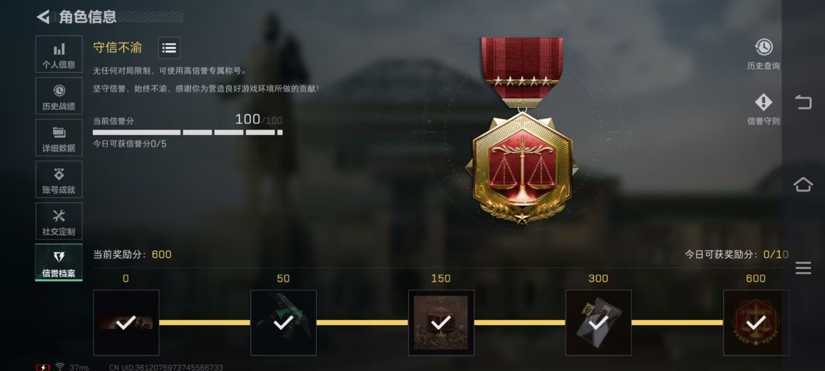Expand the credit level list beside 守信不渝
Screen dimensions: 825x371
coord(169,48)
